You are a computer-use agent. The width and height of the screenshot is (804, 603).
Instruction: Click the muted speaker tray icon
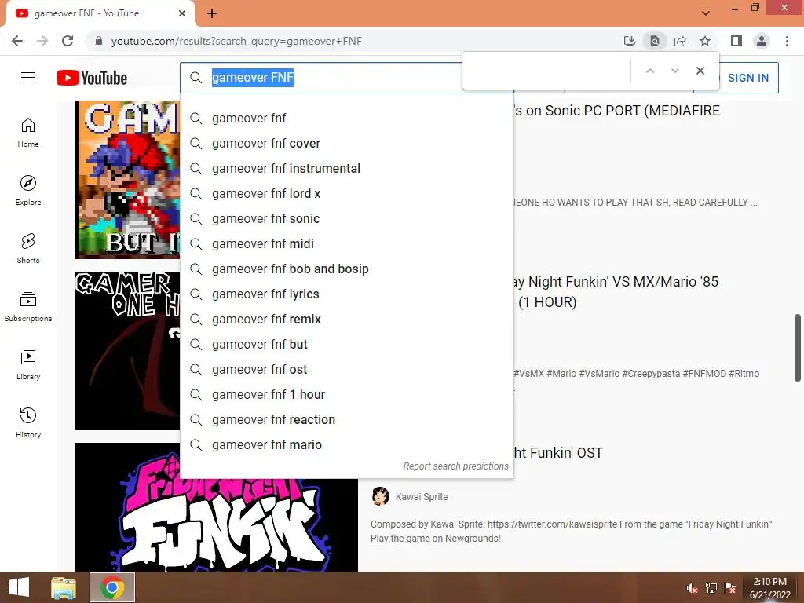[692, 588]
